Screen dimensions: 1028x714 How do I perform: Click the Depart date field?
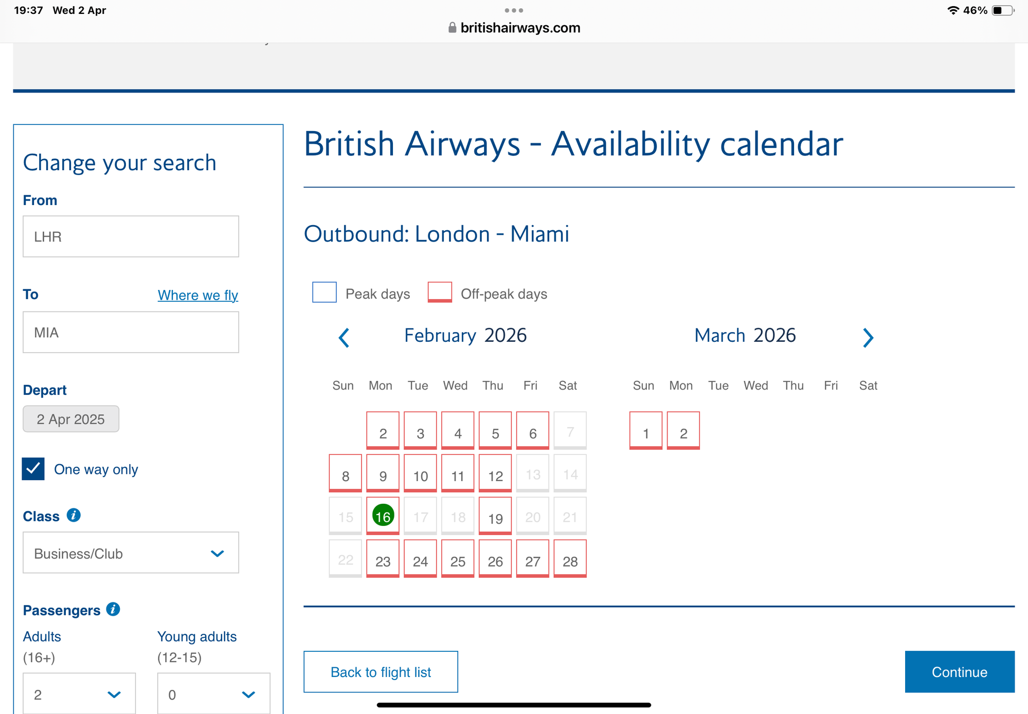(71, 419)
